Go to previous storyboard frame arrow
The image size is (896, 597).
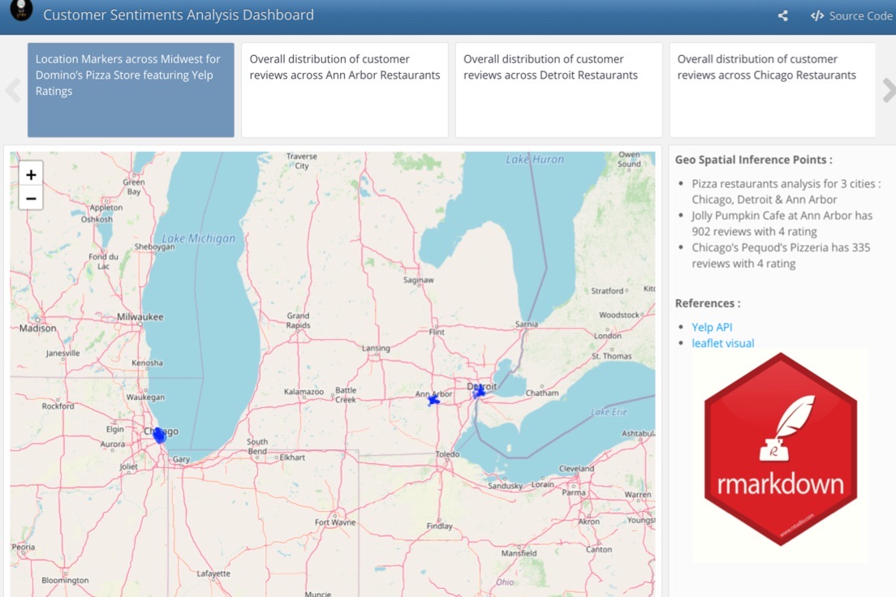13,90
